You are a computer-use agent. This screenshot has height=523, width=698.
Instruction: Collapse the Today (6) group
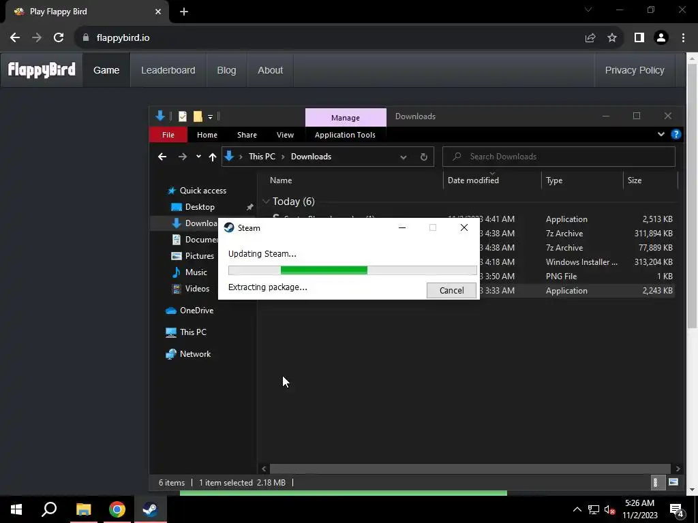(267, 202)
